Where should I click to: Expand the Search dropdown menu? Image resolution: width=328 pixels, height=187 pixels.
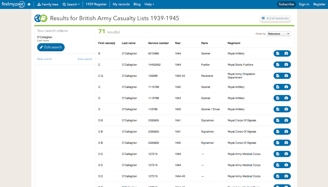coord(71,4)
